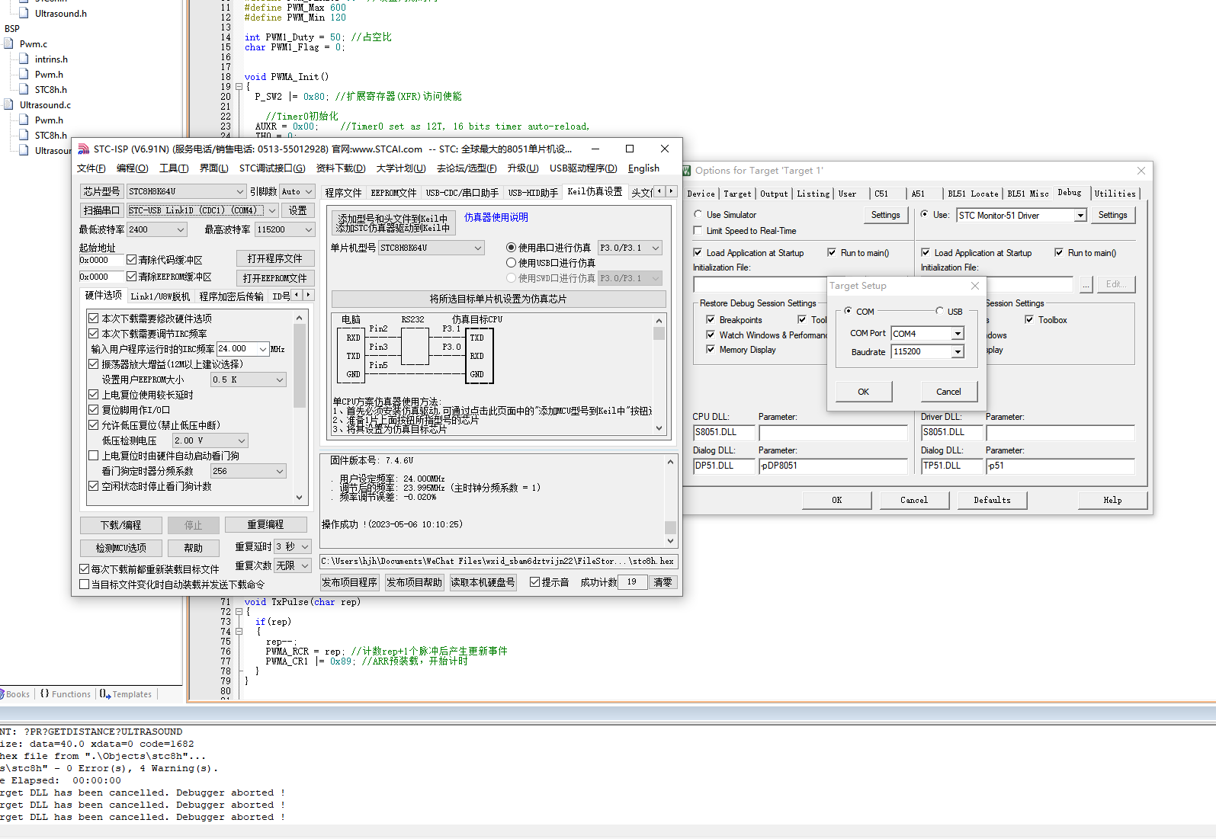The image size is (1216, 839).
Task: Select Use Simulator radio in Options dialog
Action: coord(698,215)
